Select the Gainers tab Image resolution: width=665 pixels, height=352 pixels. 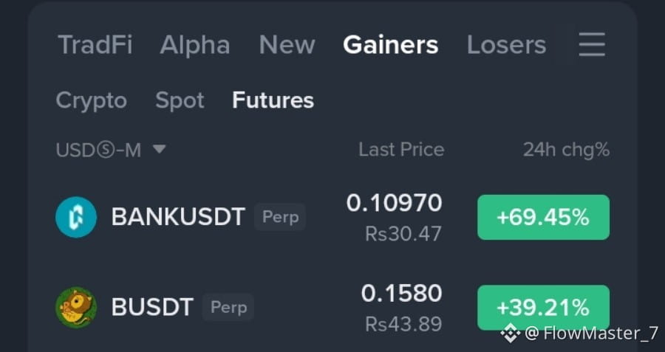click(x=391, y=45)
